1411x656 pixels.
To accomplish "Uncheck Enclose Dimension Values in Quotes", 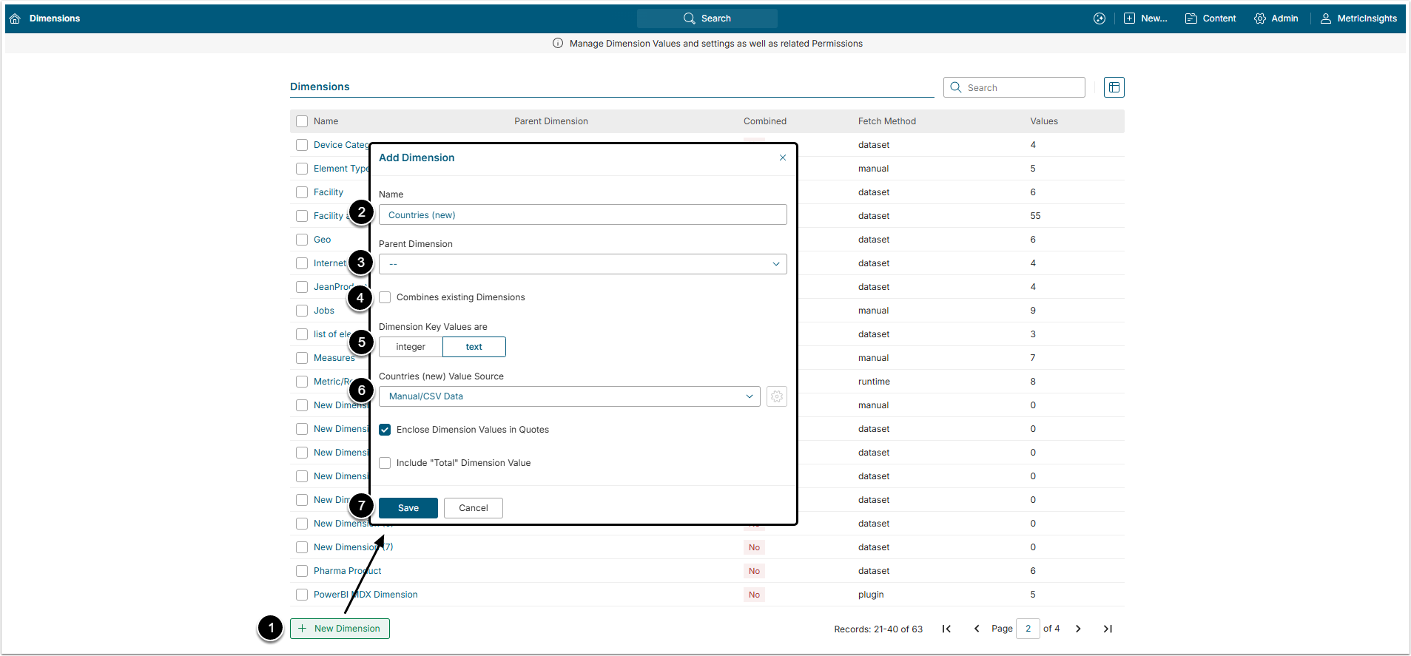I will tap(385, 430).
